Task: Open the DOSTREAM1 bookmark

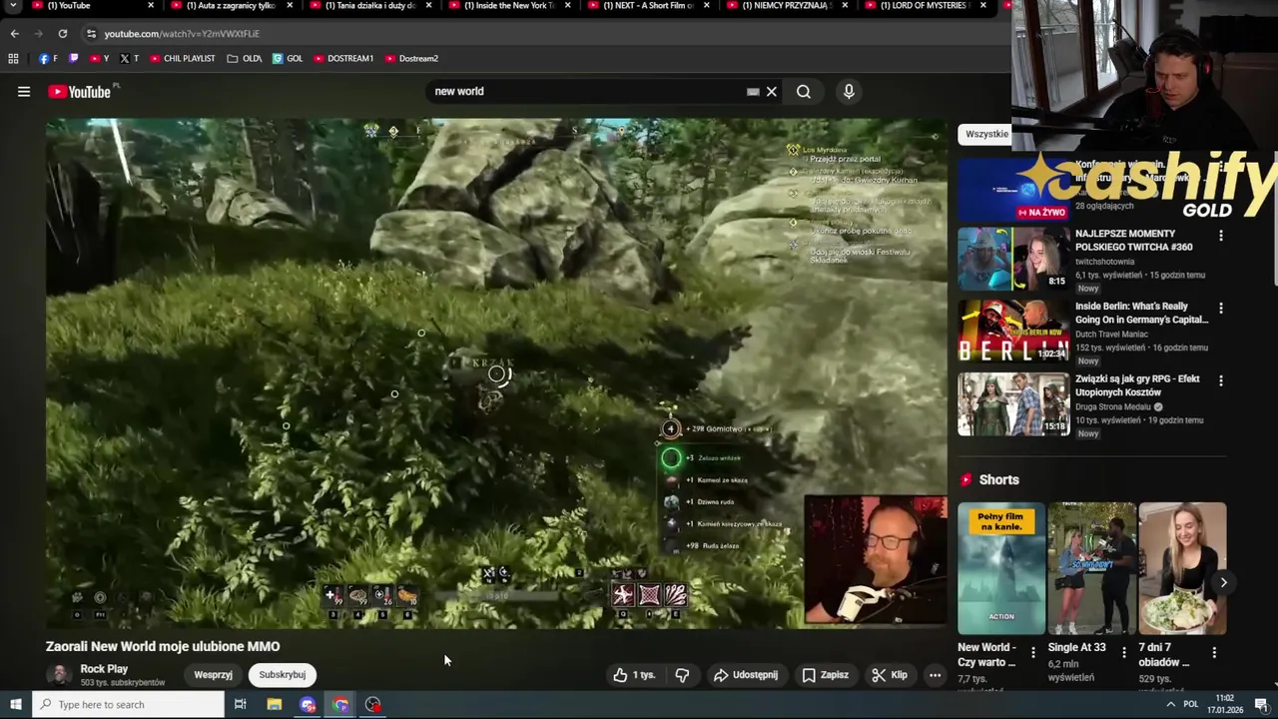Action: coord(343,59)
